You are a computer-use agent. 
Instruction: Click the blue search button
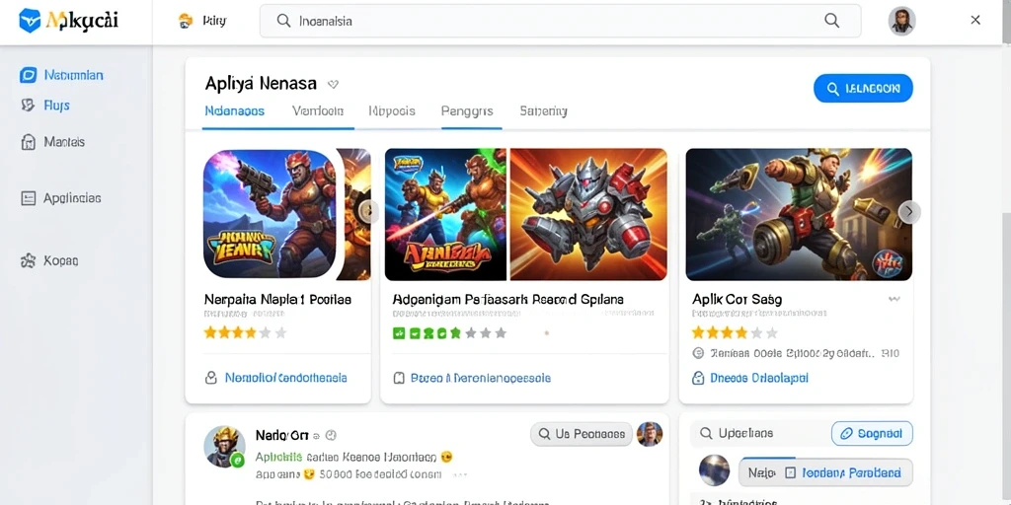click(x=863, y=88)
